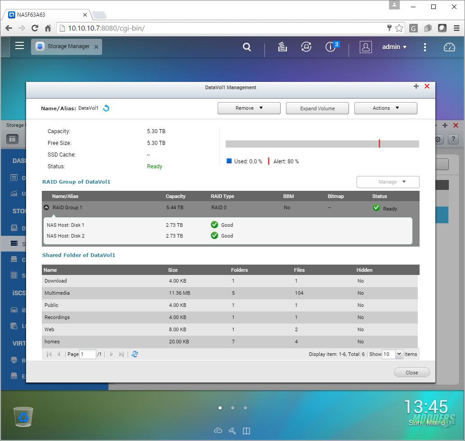Screen dimensions: 465x441
Task: Click the red 80% alert threshold marker
Action: (379, 144)
